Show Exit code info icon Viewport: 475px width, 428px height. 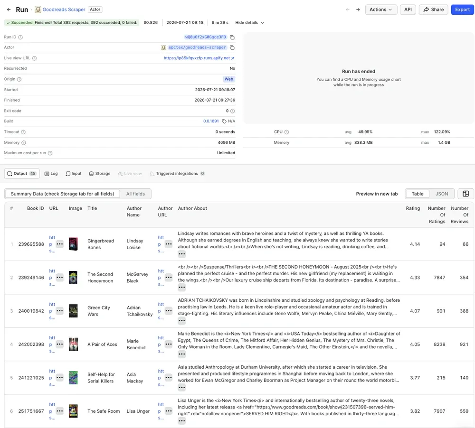click(x=232, y=111)
